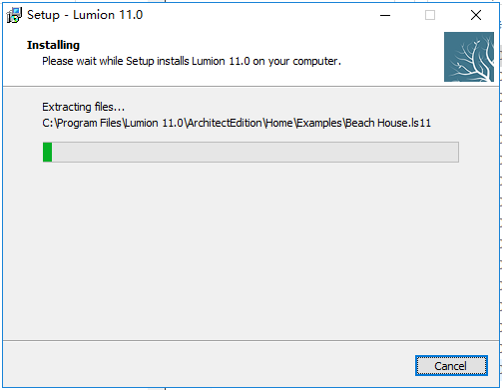Viewport: 502px width, 390px height.
Task: Click the 'Setup - Lumion 11.0' title text
Action: tap(85, 15)
